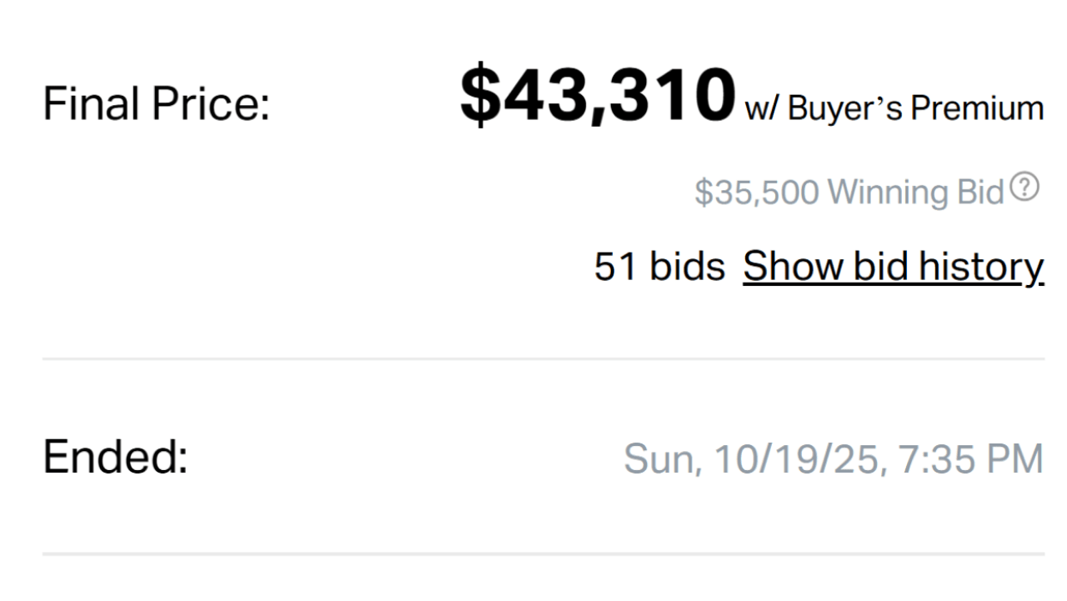Click the "51 bids" count text
This screenshot has height=601, width=1067.
[x=659, y=267]
